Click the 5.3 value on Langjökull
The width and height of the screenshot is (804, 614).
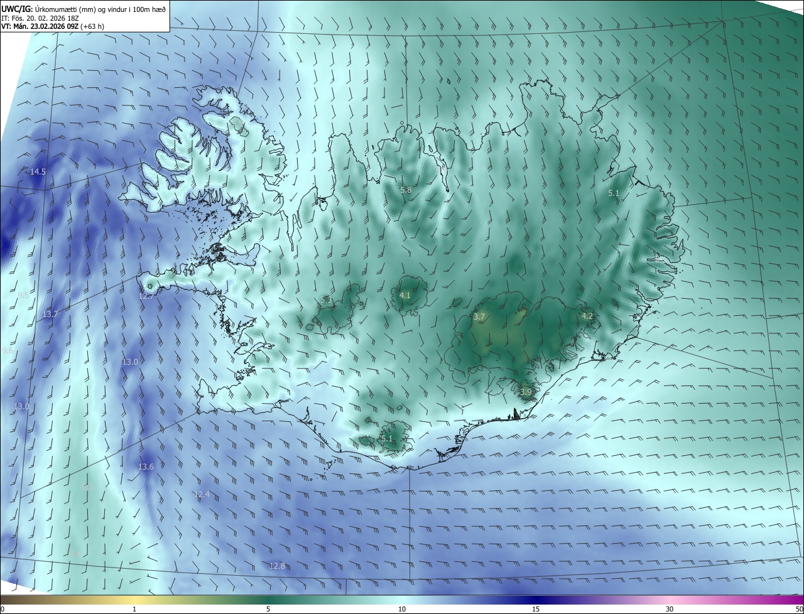tap(326, 300)
